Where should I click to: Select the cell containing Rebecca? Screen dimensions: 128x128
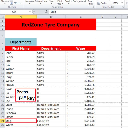[21, 113]
